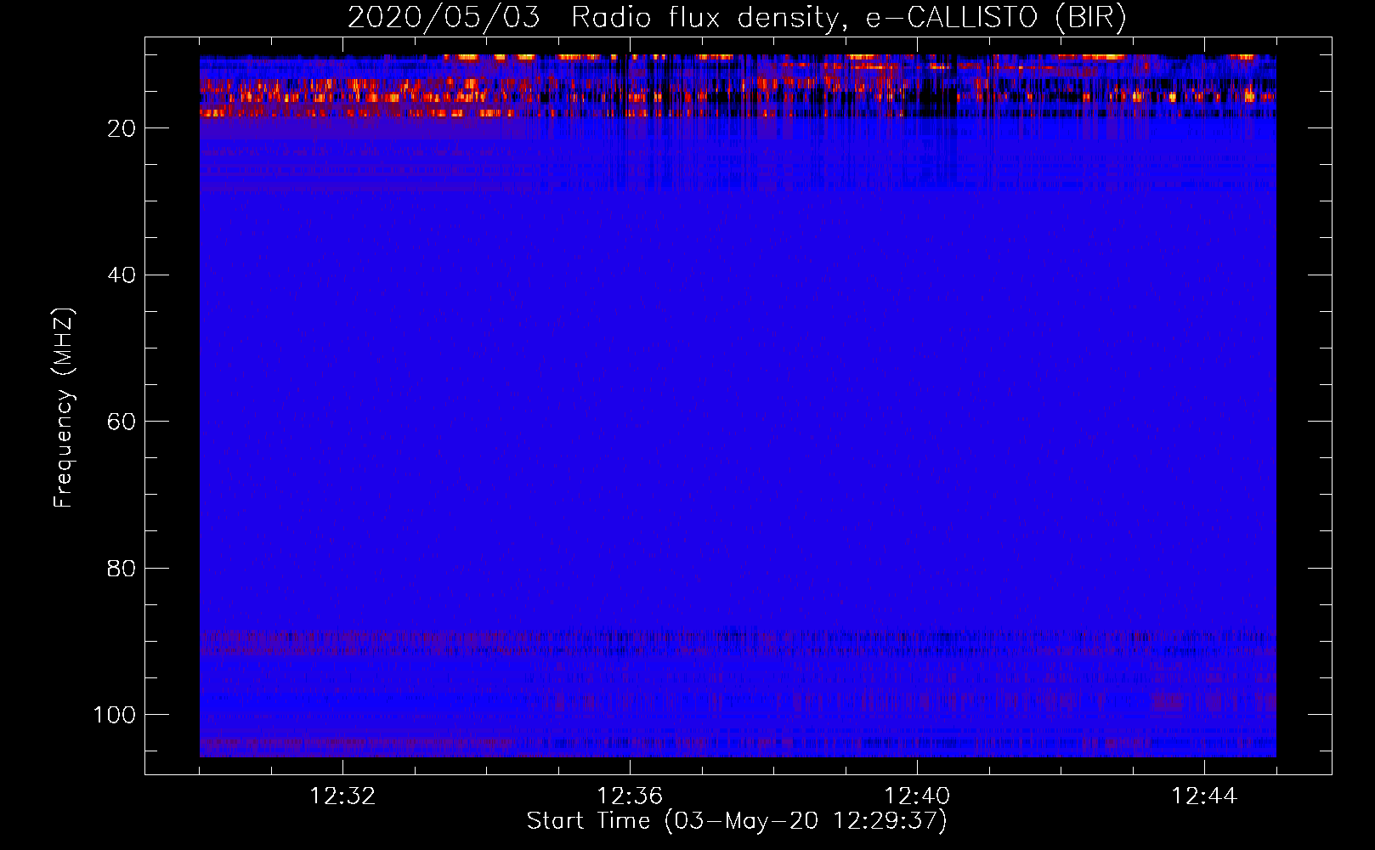The height and width of the screenshot is (850, 1375).
Task: Click the 12:32 time tick label
Action: coord(342,796)
